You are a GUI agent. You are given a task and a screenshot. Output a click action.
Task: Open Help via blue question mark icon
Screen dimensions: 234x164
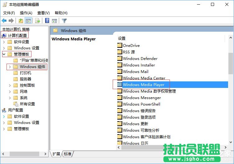pyautogui.click(x=47, y=20)
